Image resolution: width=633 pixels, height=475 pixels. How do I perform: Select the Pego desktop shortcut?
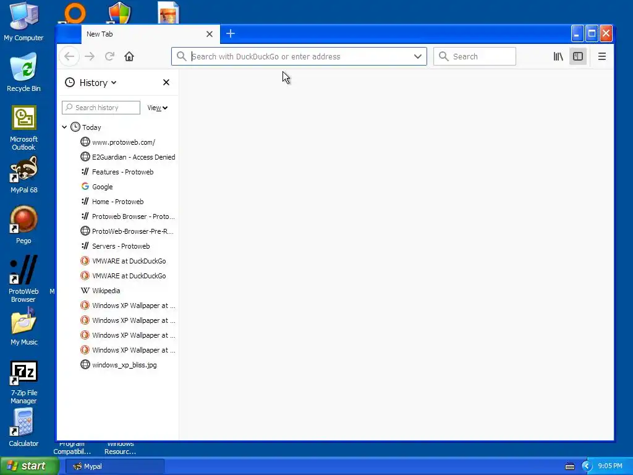pos(23,225)
